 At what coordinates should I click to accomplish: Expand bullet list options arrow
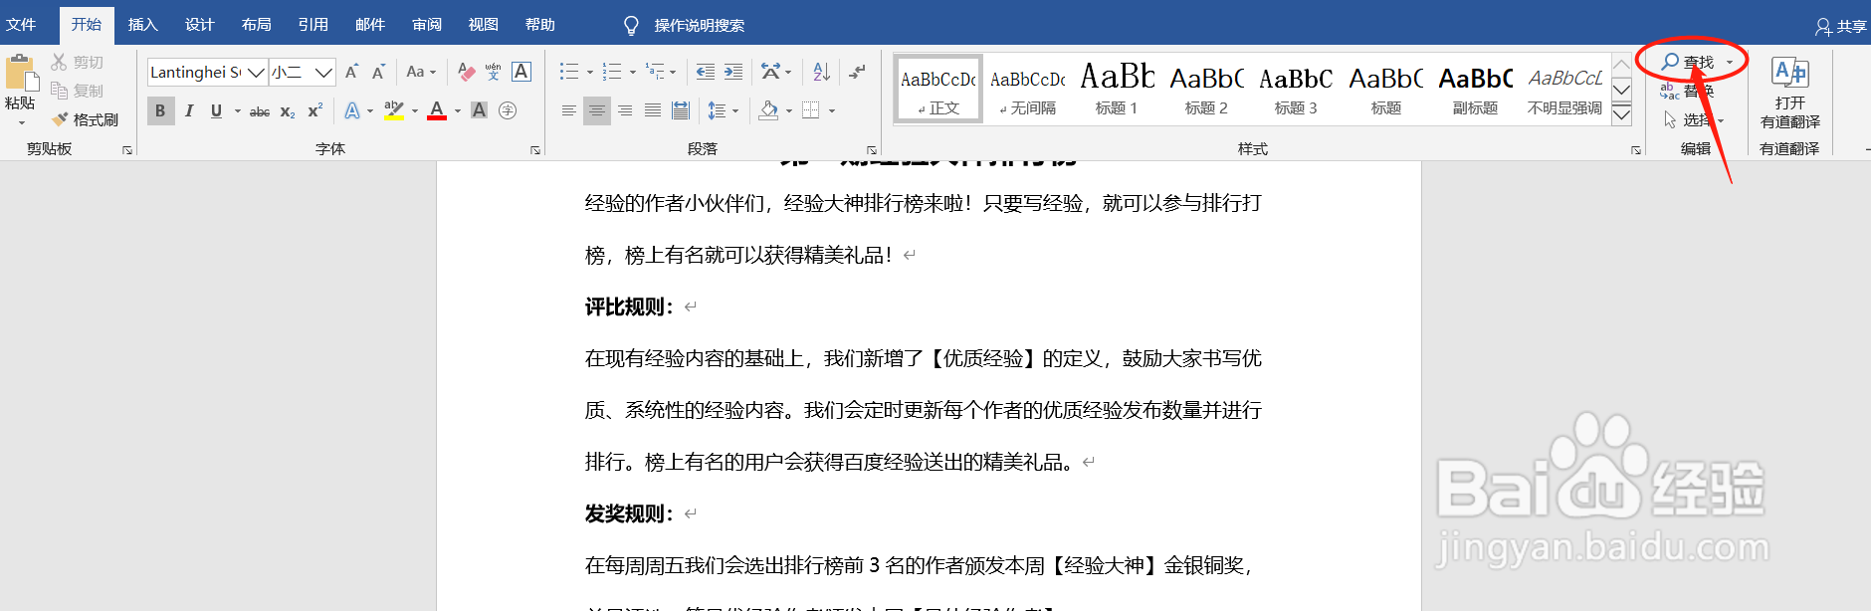tap(589, 73)
